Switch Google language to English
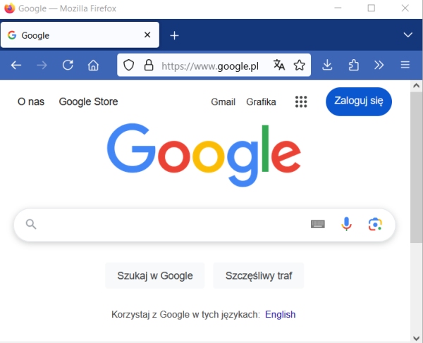The width and height of the screenshot is (423, 343). pyautogui.click(x=281, y=314)
